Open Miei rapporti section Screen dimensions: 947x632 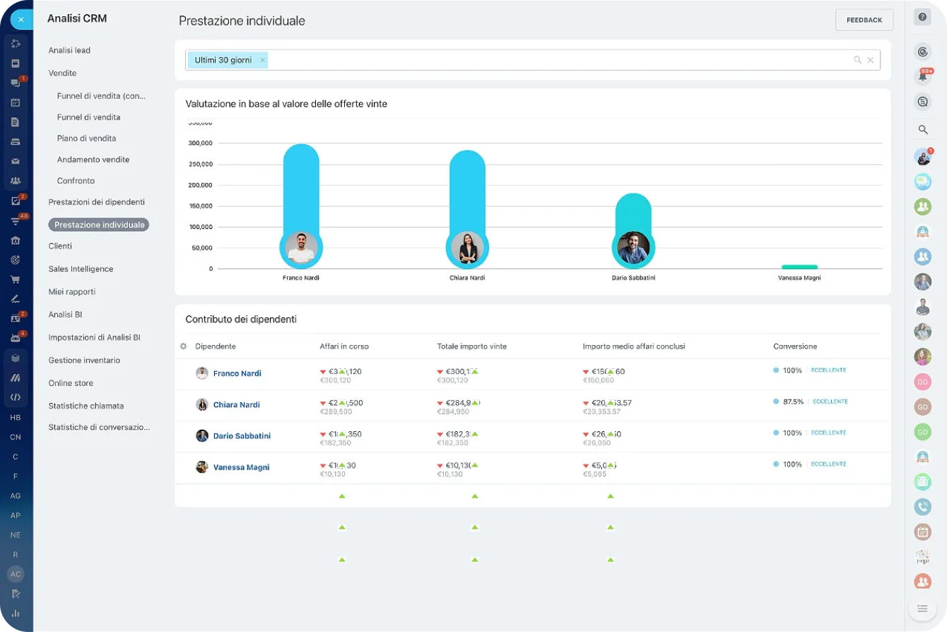(71, 291)
